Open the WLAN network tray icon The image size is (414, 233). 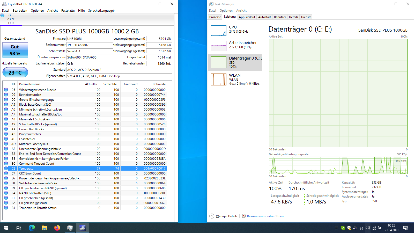pyautogui.click(x=374, y=228)
